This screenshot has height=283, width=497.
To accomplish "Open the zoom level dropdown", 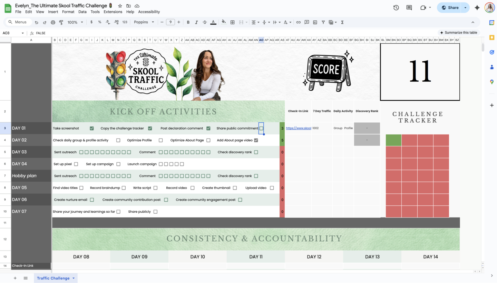I will pyautogui.click(x=76, y=22).
